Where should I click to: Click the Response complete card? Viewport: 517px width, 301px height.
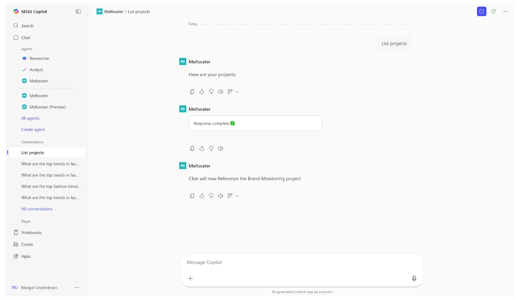255,123
